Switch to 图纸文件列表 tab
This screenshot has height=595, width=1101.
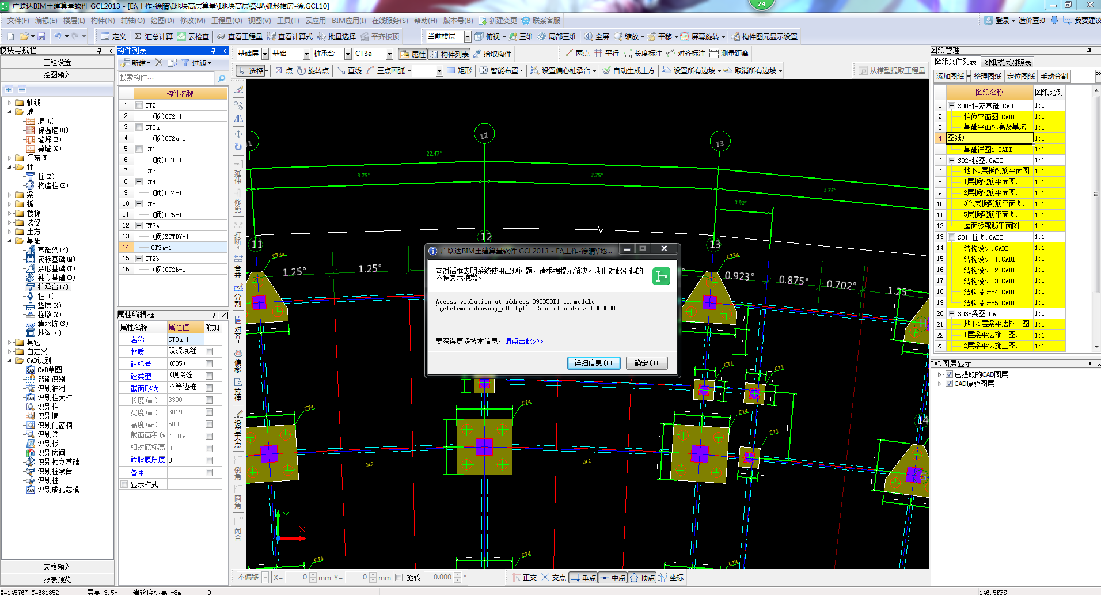point(955,61)
